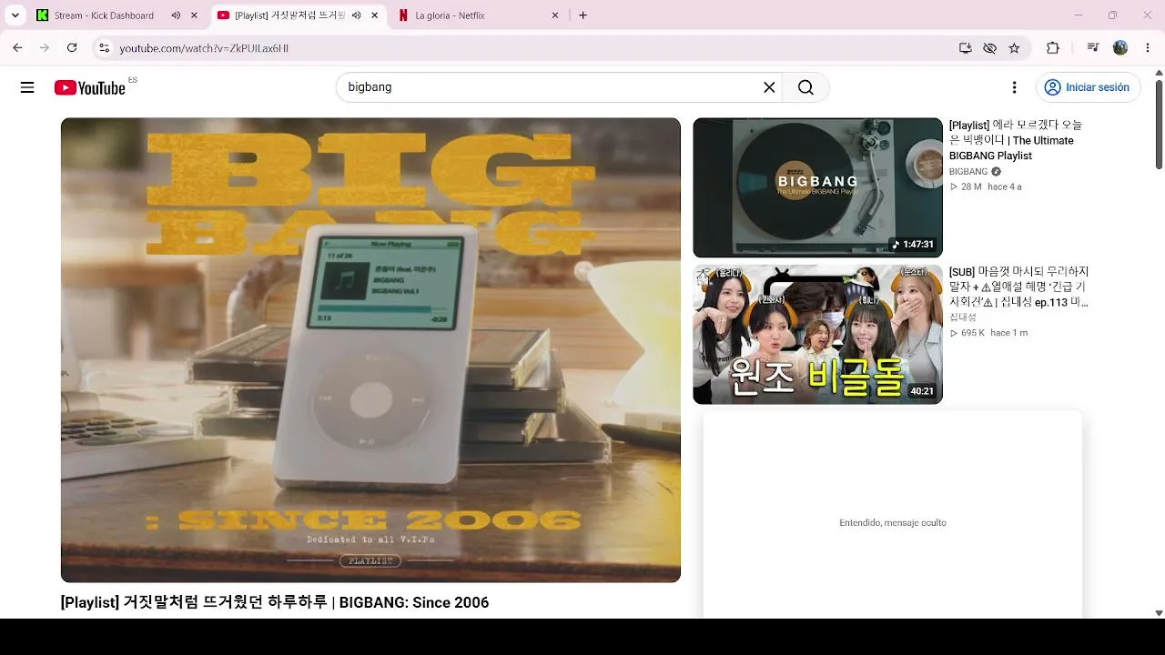The height and width of the screenshot is (655, 1165).
Task: Visit the 집대성 channel link
Action: click(962, 317)
